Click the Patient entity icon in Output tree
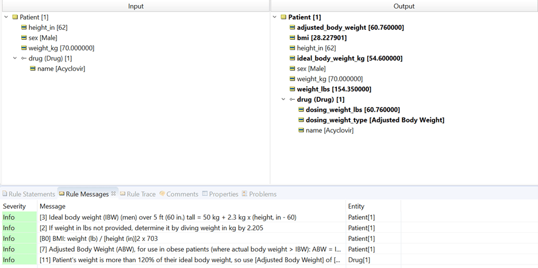Screen dimensions: 538x268 click(283, 17)
